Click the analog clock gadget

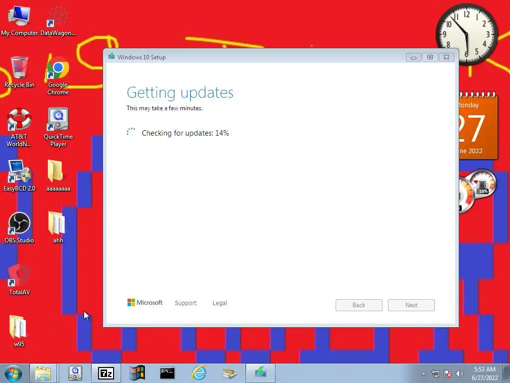467,34
